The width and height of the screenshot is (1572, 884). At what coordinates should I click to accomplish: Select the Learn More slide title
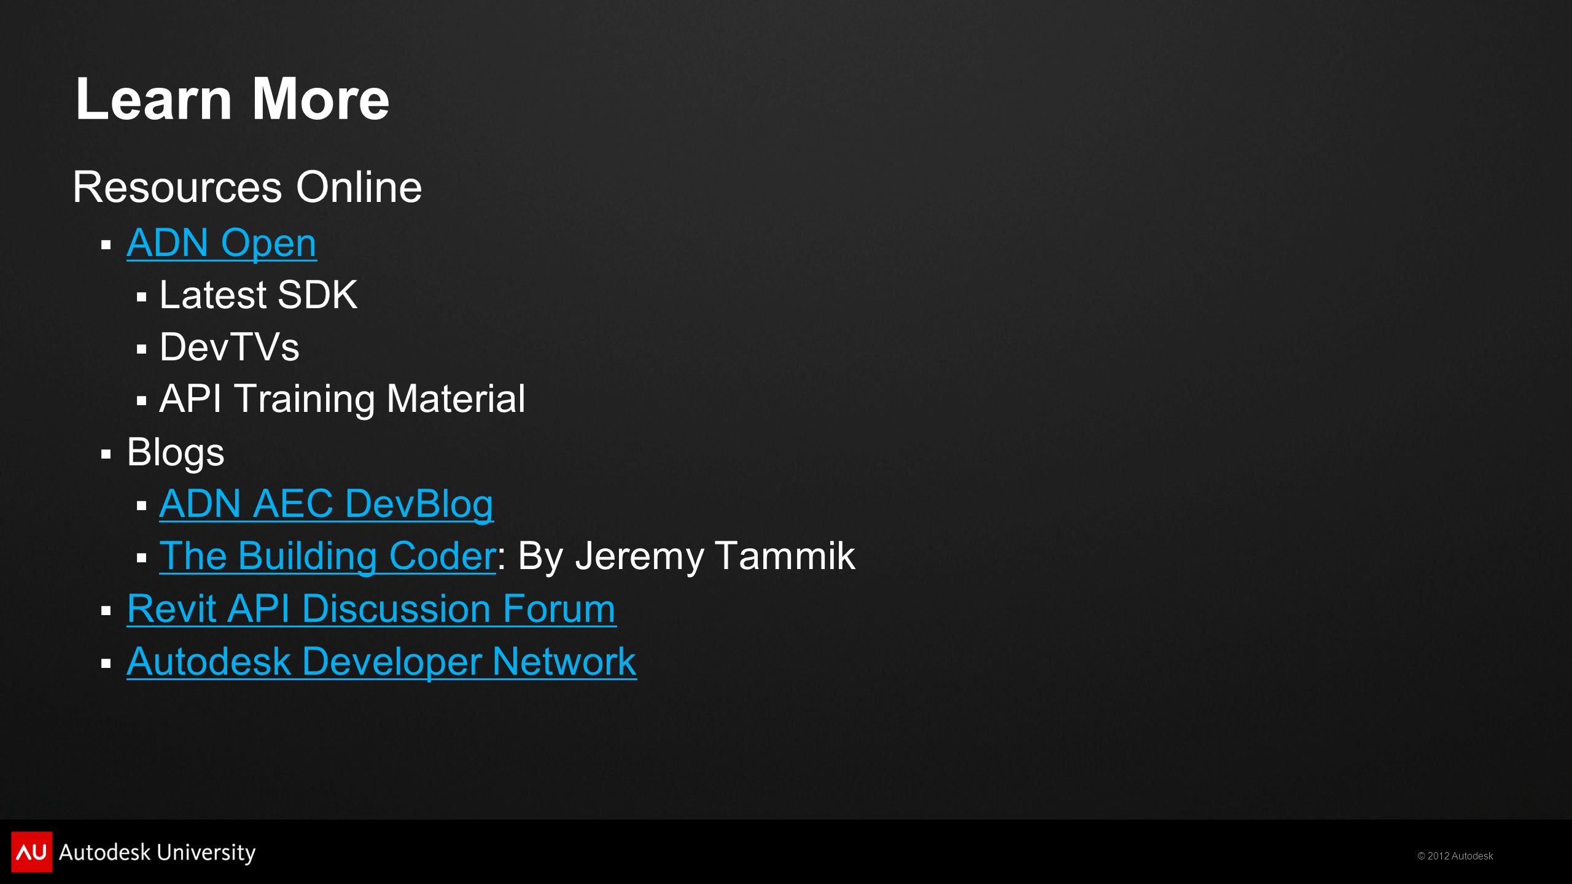(232, 98)
